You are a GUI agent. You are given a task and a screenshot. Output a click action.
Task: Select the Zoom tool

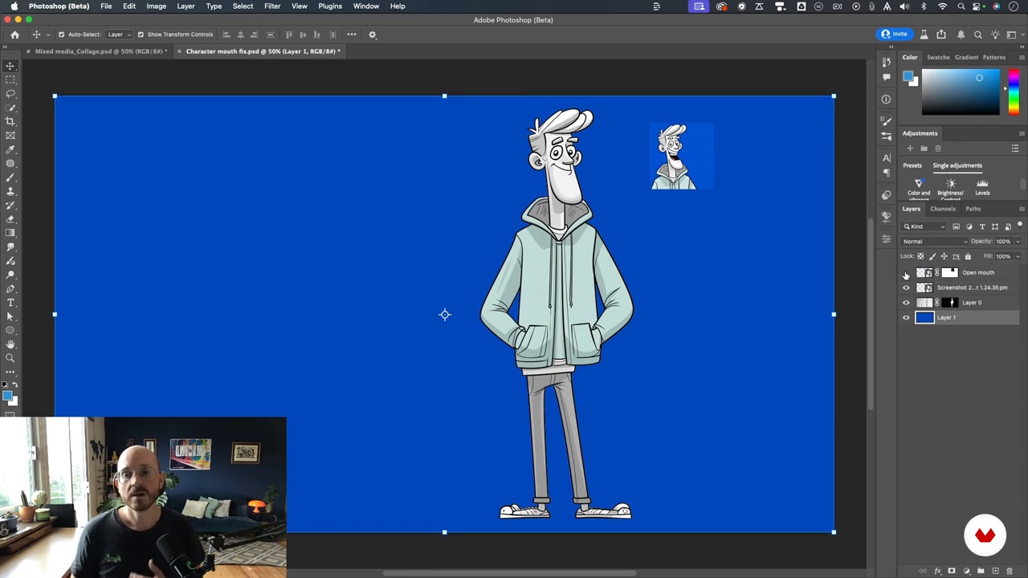10,358
